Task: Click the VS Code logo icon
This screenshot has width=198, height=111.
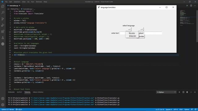Action: tap(2, 2)
